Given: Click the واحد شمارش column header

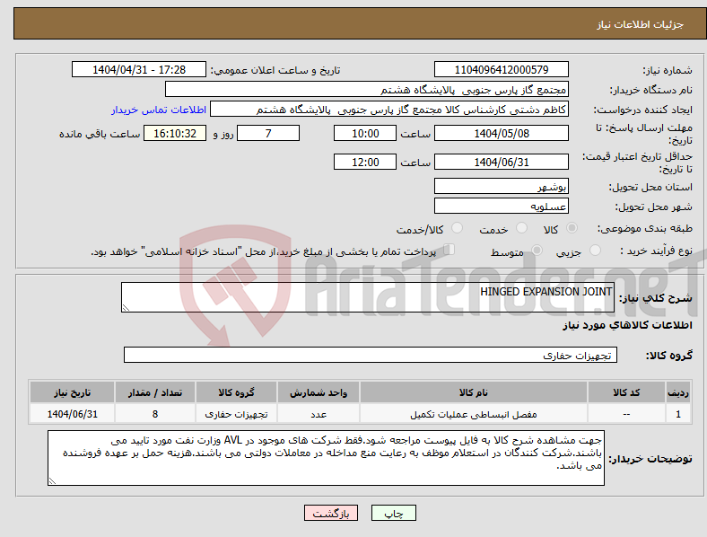Looking at the screenshot, I should pyautogui.click(x=319, y=392).
